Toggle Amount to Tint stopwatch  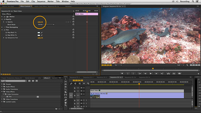tap(6, 38)
